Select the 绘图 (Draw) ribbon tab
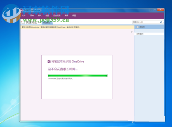The width and height of the screenshot is (172, 127). [x=47, y=16]
